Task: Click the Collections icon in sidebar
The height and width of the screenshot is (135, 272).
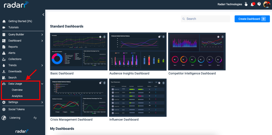Action: coord(4,59)
